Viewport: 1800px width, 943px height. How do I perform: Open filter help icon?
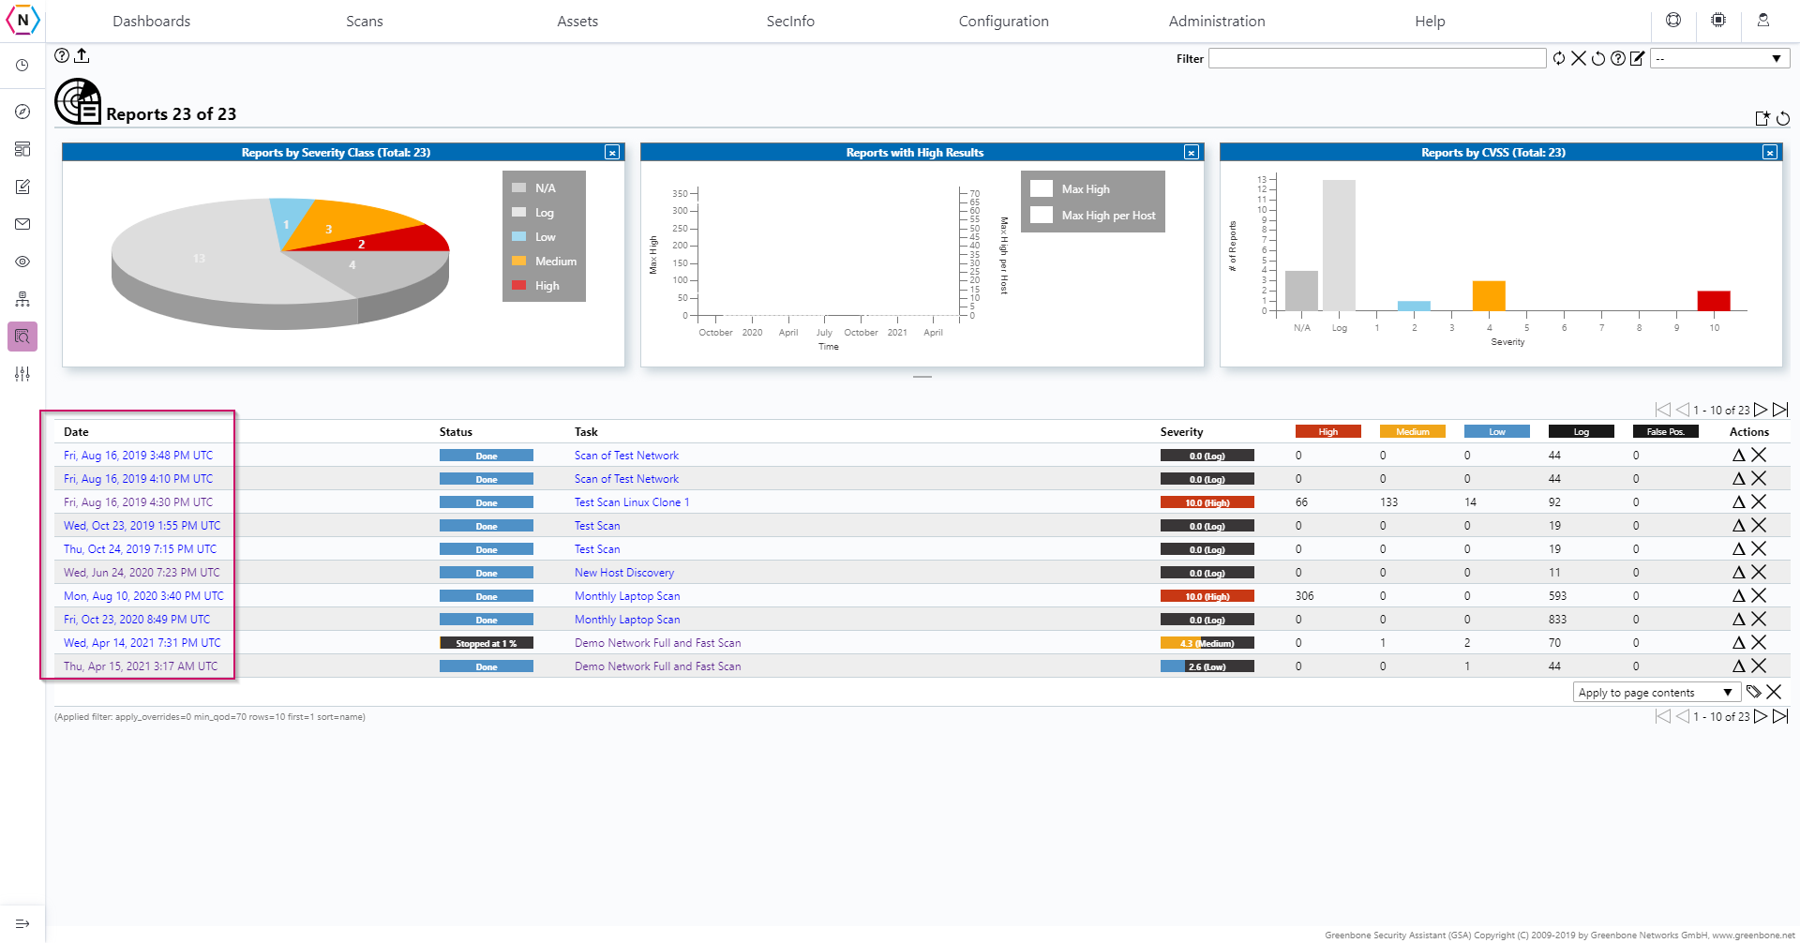coord(1618,58)
